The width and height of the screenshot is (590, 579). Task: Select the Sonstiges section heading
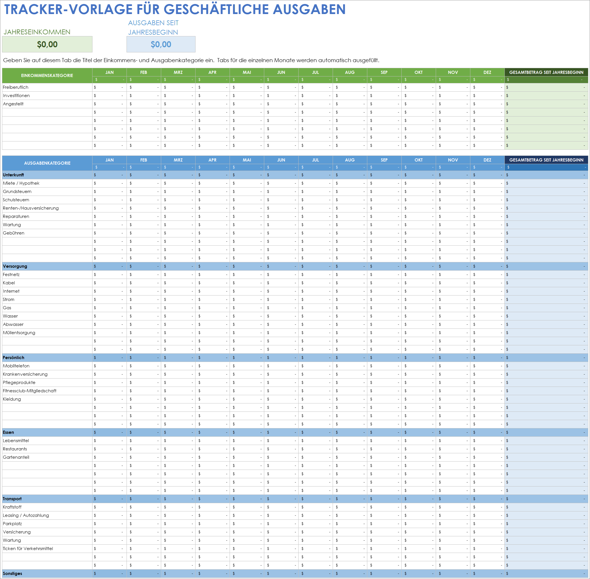point(47,574)
